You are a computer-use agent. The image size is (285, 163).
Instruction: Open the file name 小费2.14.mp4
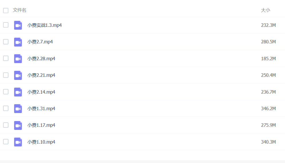[41, 92]
